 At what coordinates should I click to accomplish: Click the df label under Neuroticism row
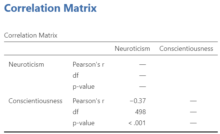coord(76,75)
